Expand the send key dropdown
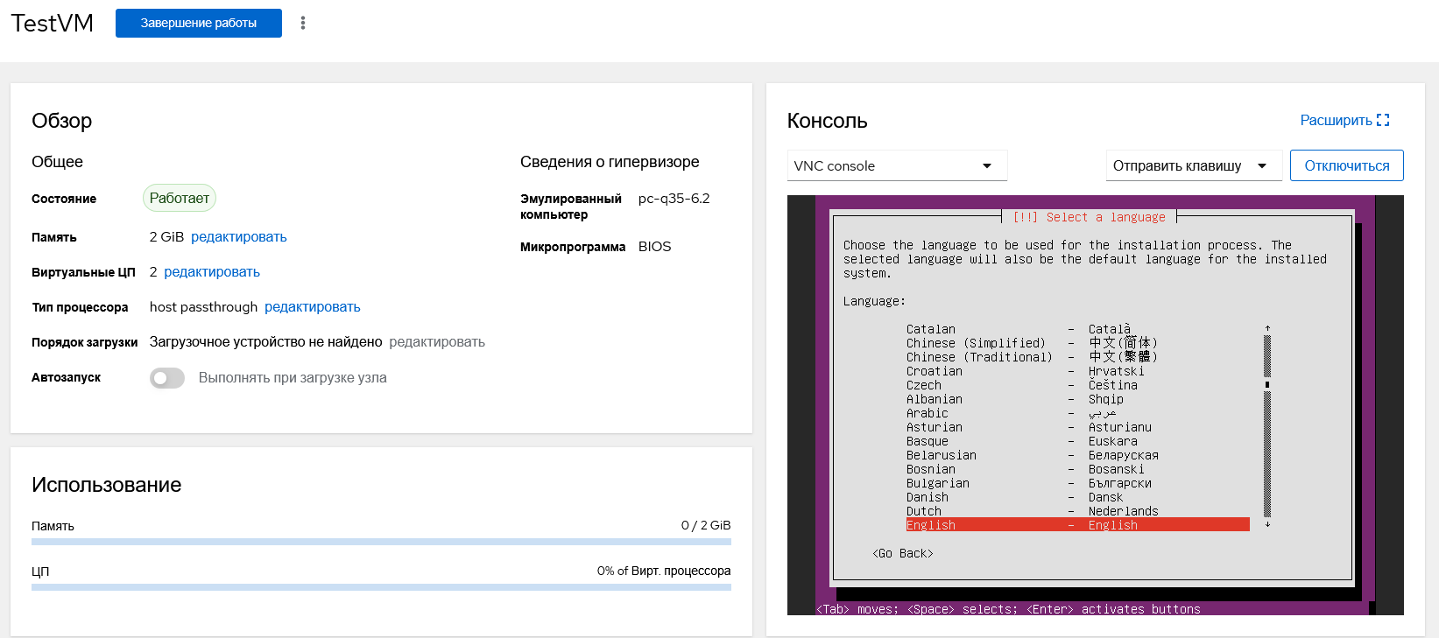This screenshot has height=638, width=1439. point(1193,165)
